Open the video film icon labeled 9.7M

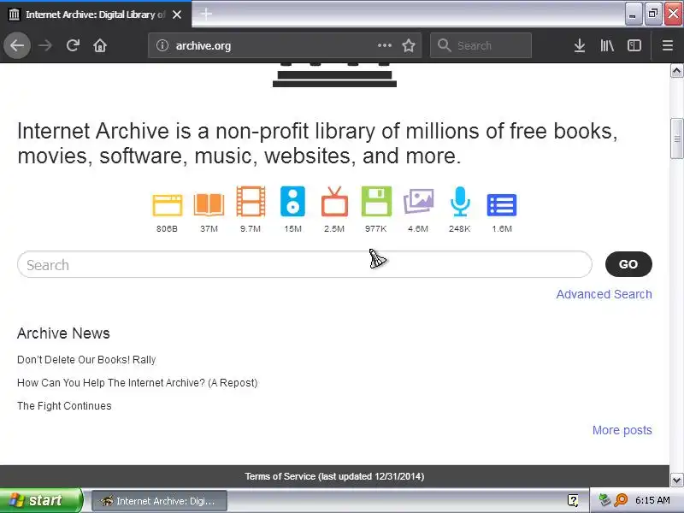coord(251,201)
